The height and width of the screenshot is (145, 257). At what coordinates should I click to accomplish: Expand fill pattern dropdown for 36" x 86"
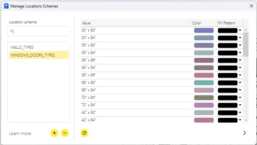[240, 60]
